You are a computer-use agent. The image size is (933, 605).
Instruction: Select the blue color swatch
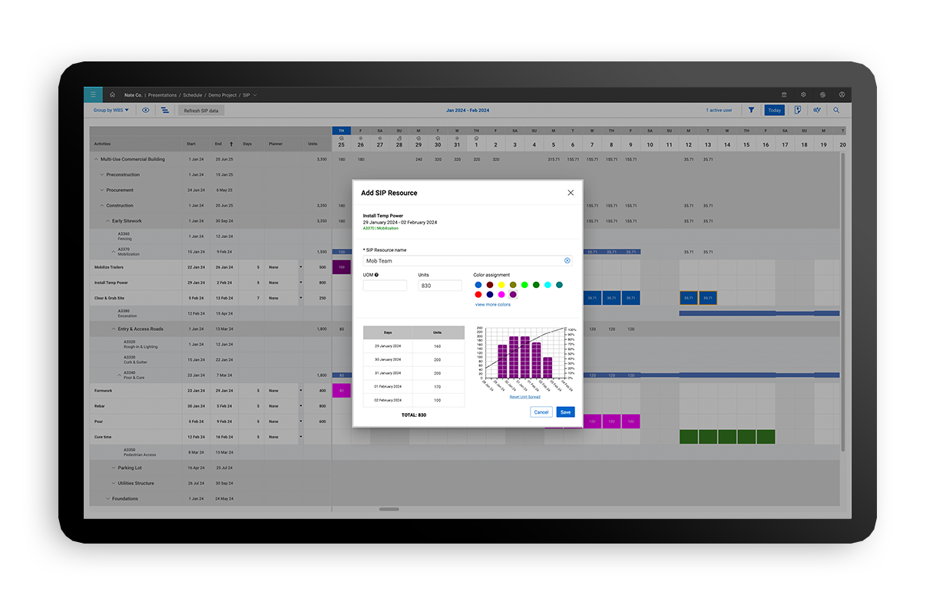coord(478,285)
